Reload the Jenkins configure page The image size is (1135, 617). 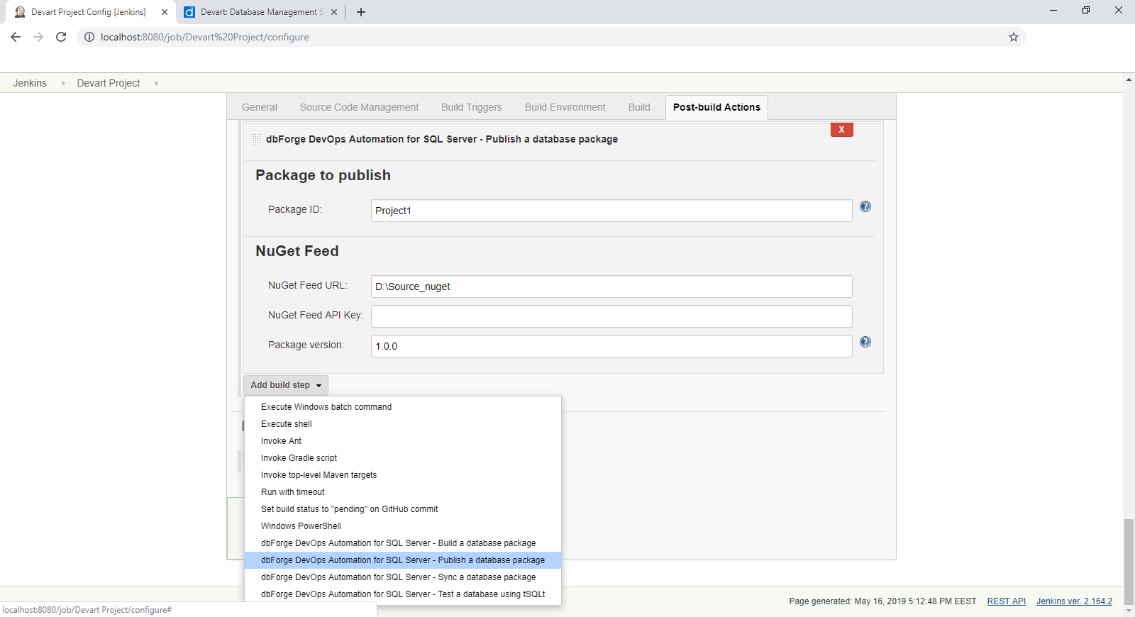click(61, 37)
